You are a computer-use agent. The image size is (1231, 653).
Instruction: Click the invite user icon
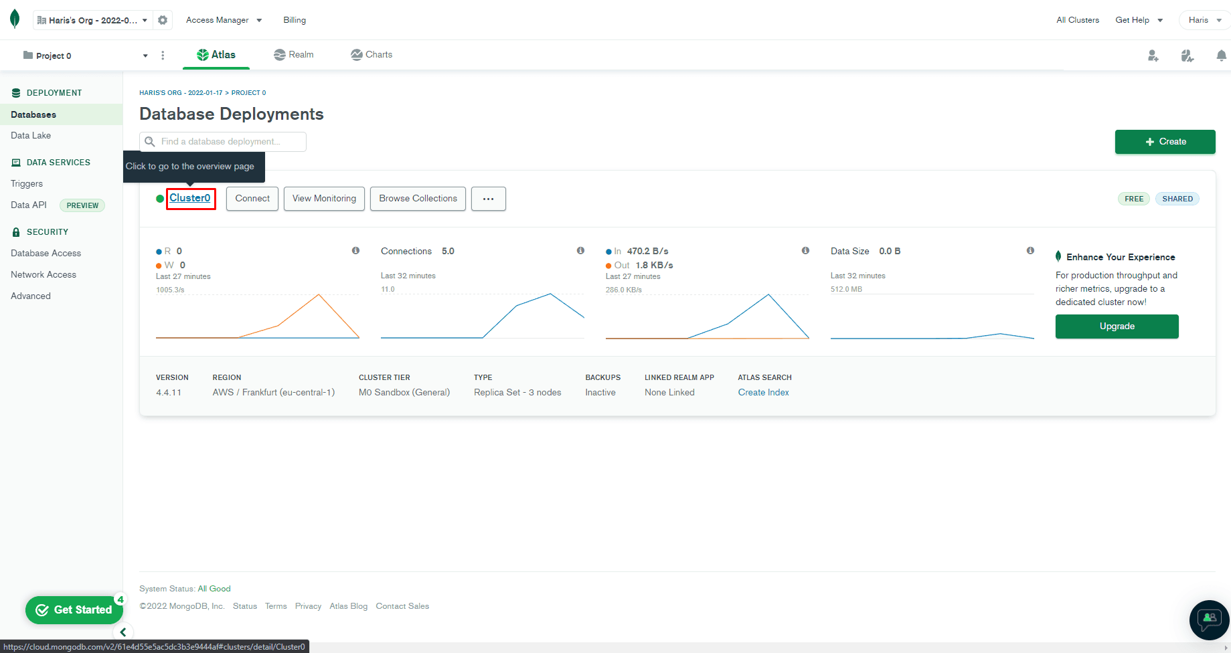pos(1153,56)
